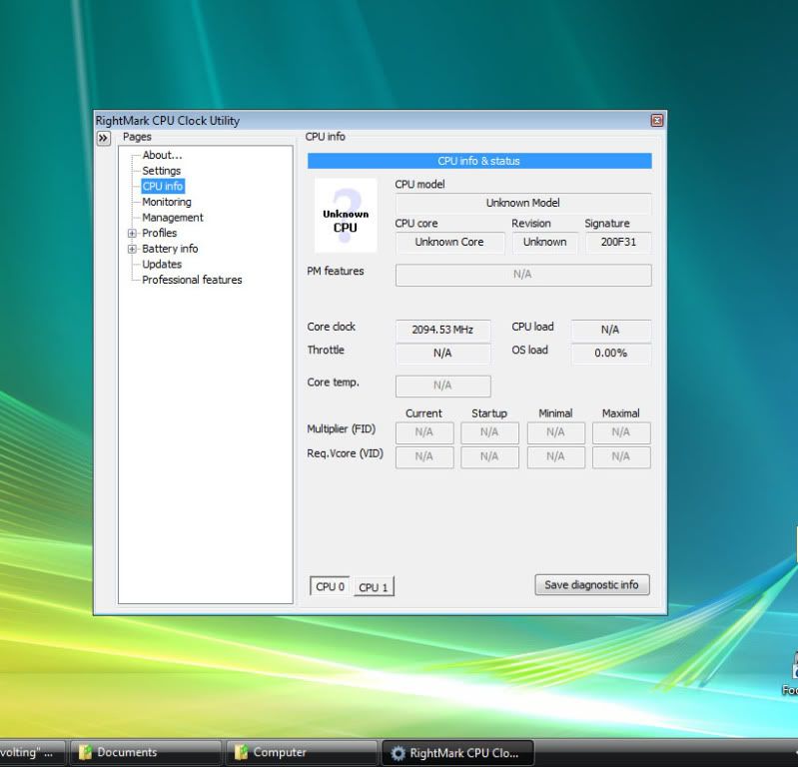798x767 pixels.
Task: Click the Current Multiplier (FID) field
Action: (423, 432)
